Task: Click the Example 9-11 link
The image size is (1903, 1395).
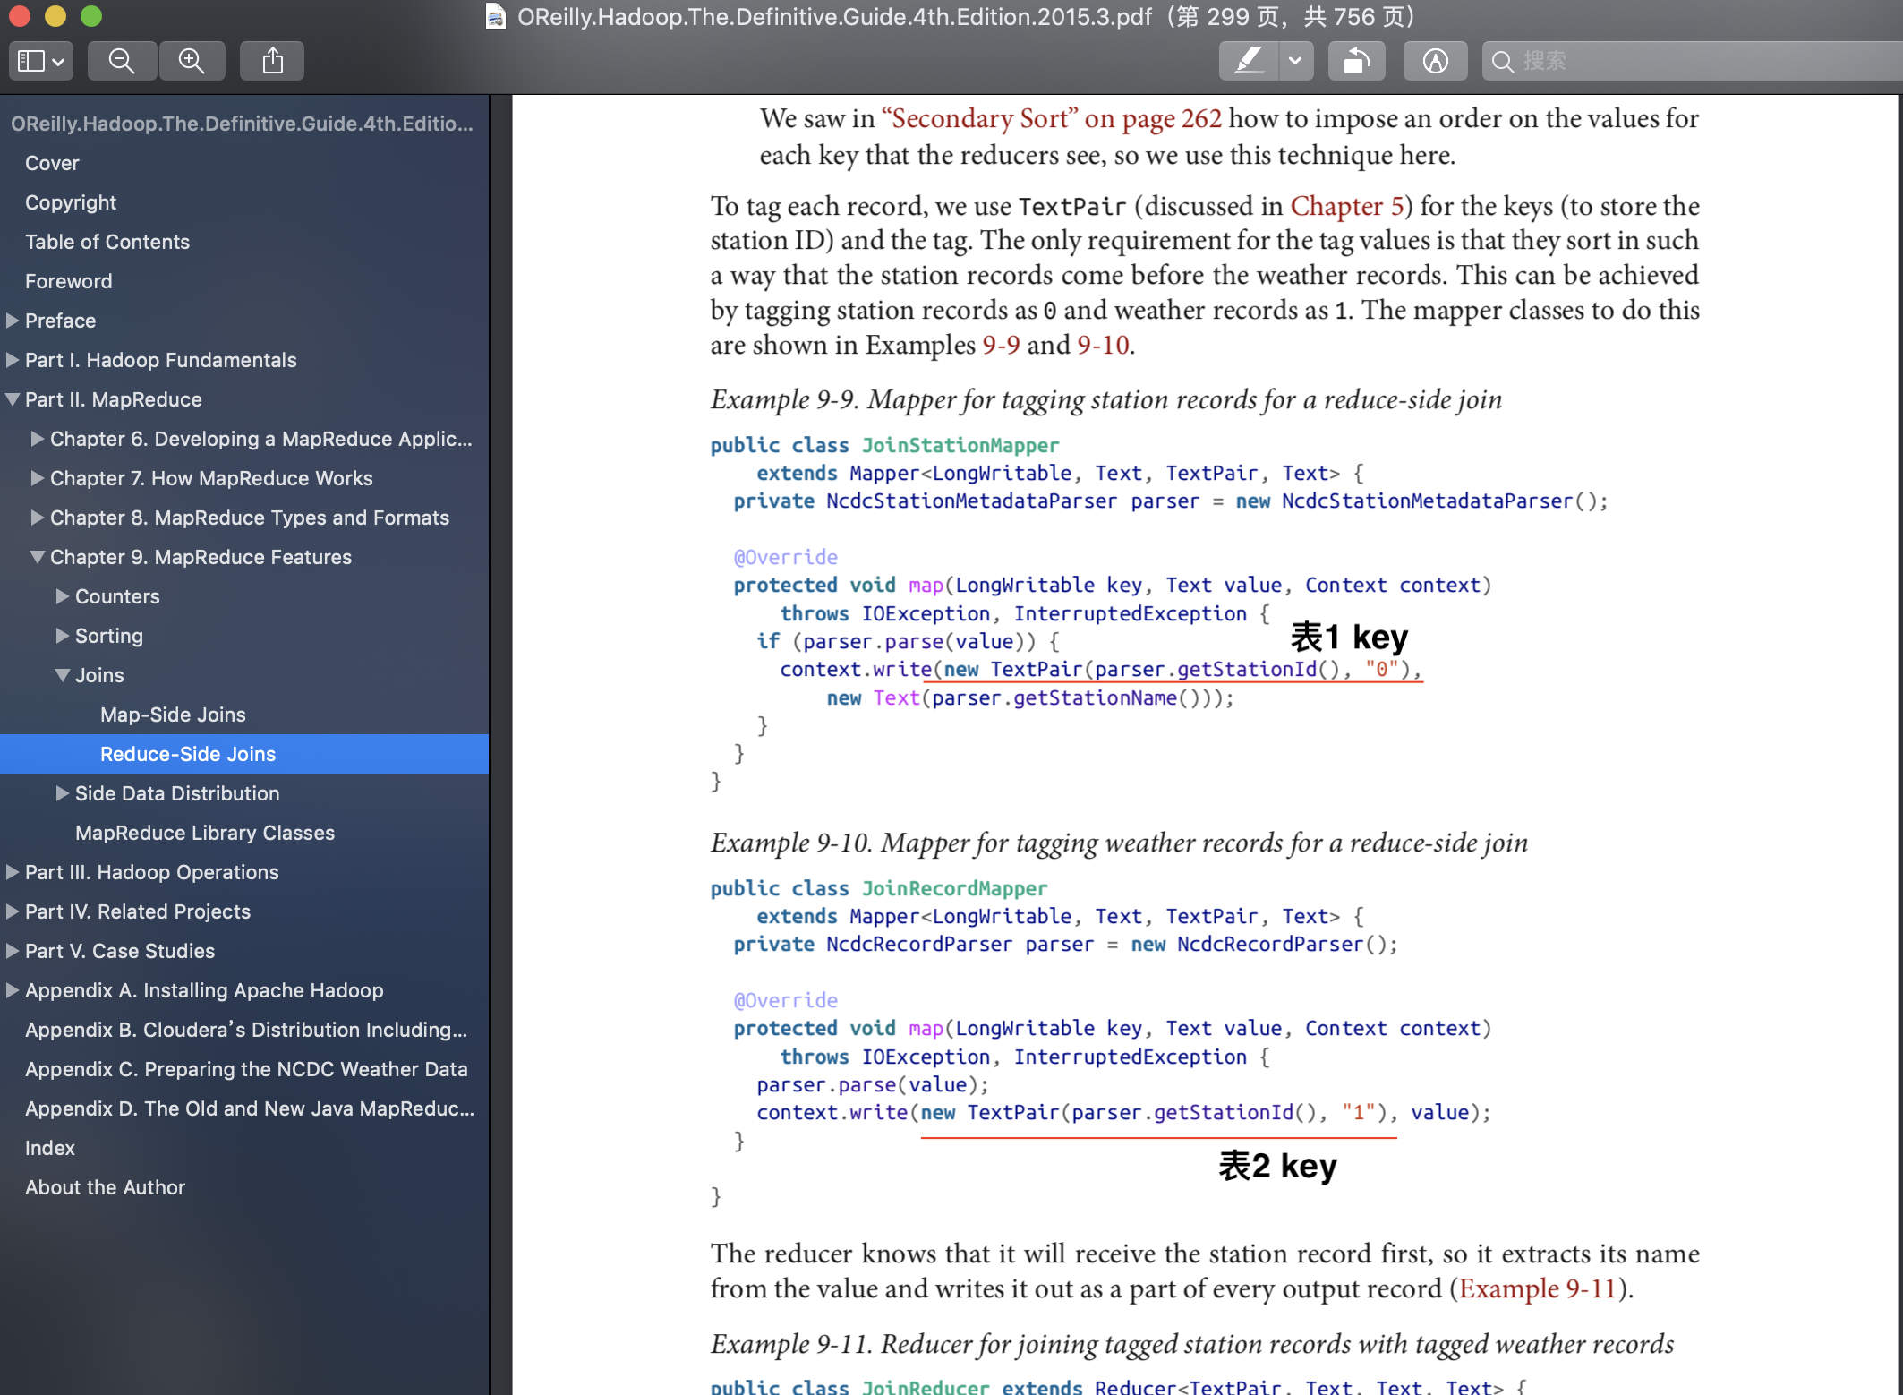Action: coord(1537,1288)
